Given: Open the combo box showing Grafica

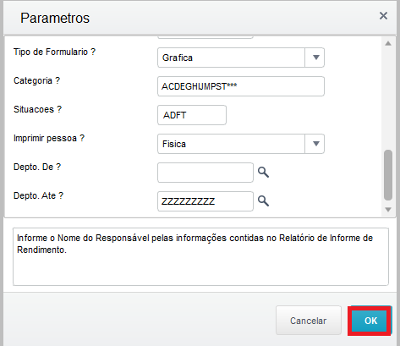Looking at the screenshot, I should click(241, 58).
